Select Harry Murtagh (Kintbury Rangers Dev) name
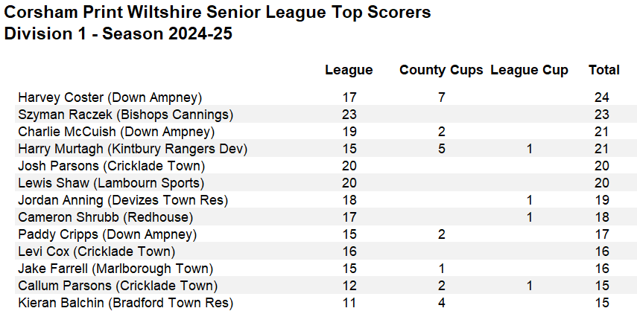The image size is (637, 311). coord(133,149)
